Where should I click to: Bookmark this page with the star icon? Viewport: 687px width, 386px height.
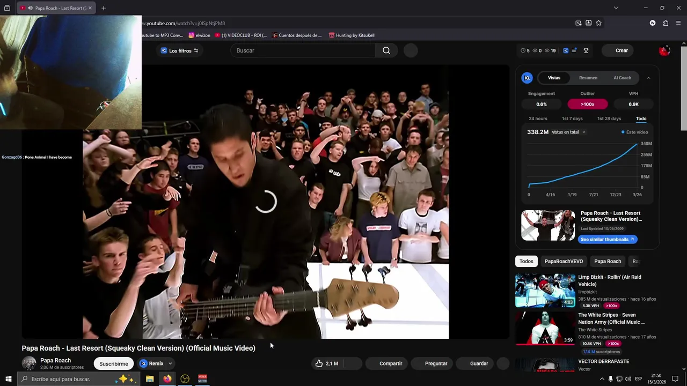598,23
